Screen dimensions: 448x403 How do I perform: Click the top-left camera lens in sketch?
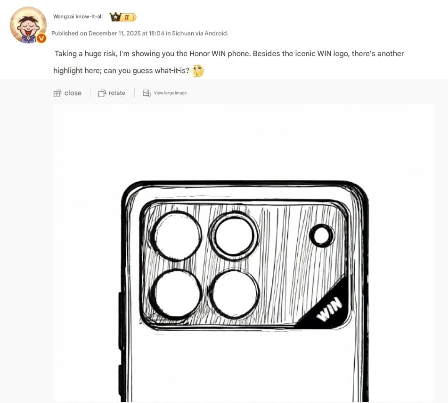pyautogui.click(x=176, y=236)
